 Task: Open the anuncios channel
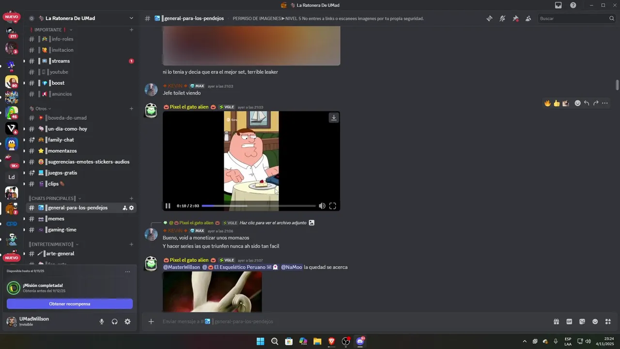pos(81,94)
